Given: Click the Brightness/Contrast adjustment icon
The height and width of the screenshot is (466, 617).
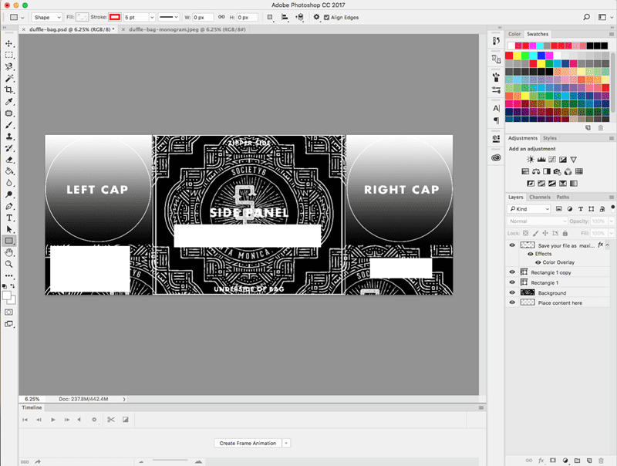Looking at the screenshot, I should tap(531, 160).
